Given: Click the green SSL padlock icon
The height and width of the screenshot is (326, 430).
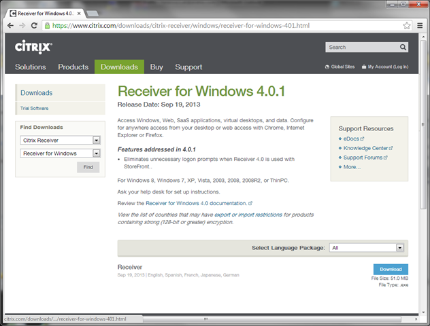Looking at the screenshot, I should pos(47,26).
